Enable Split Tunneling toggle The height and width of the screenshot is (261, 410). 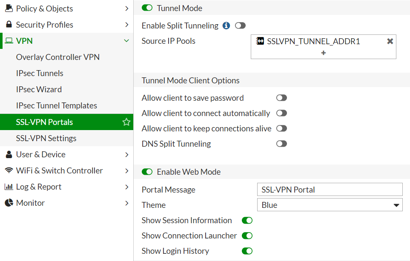click(240, 26)
